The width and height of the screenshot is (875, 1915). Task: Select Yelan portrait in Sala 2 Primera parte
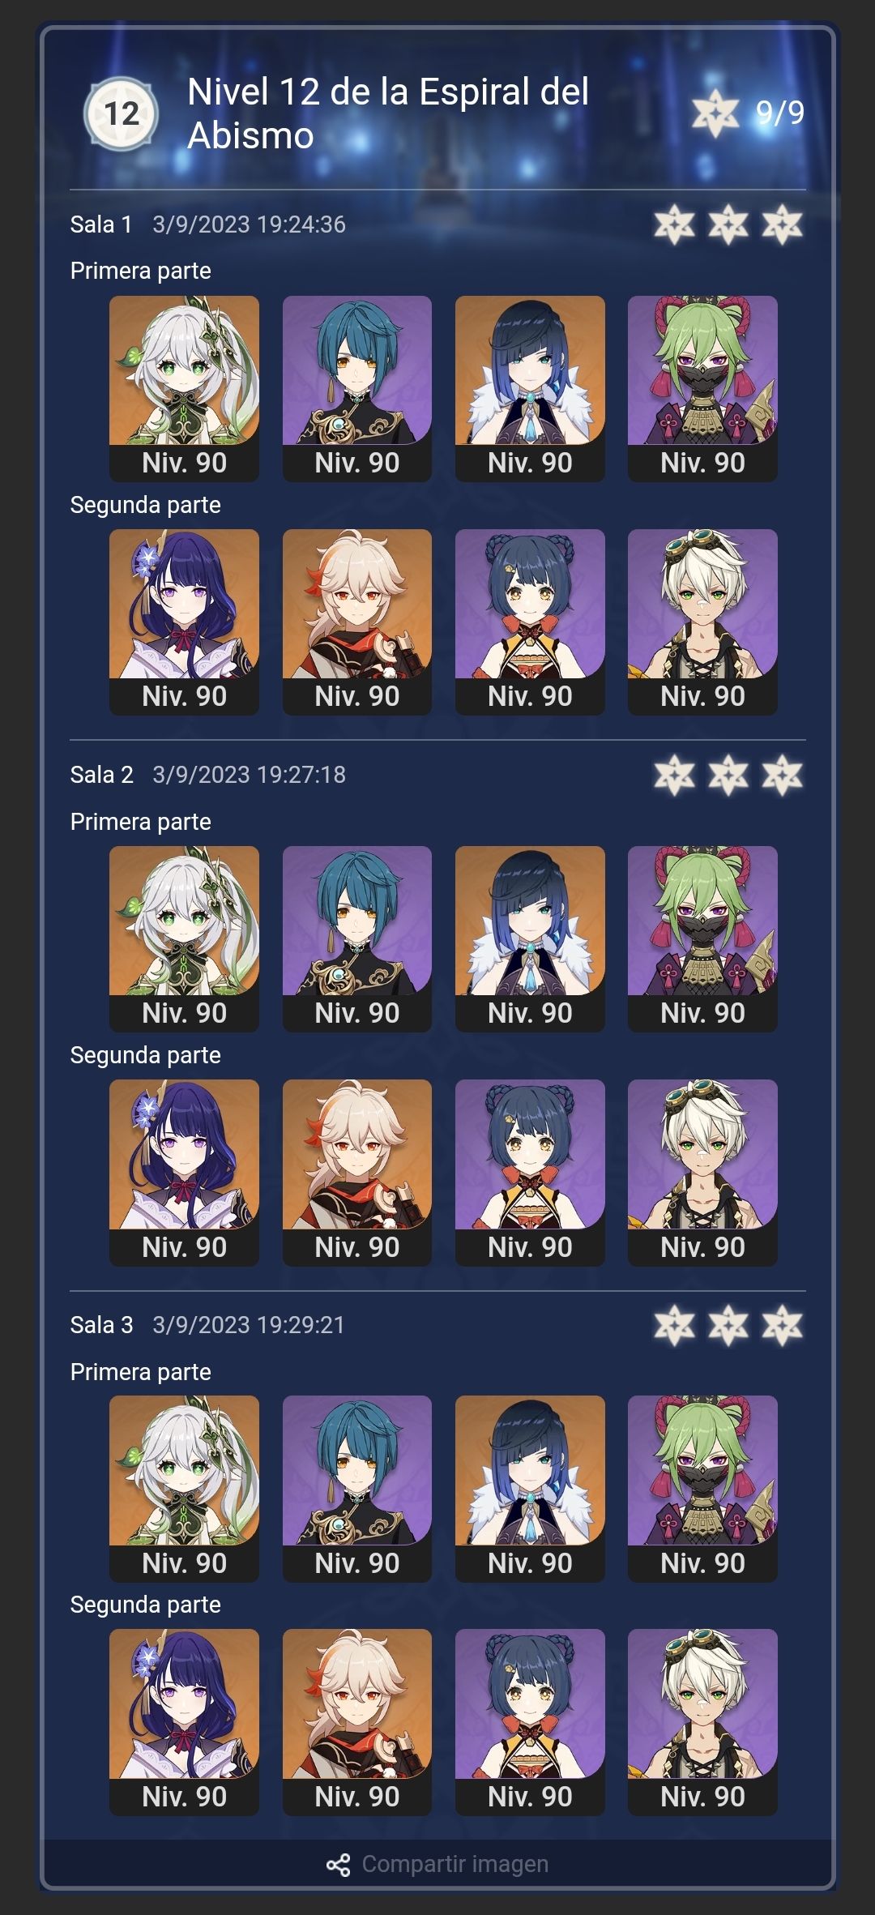click(x=530, y=939)
